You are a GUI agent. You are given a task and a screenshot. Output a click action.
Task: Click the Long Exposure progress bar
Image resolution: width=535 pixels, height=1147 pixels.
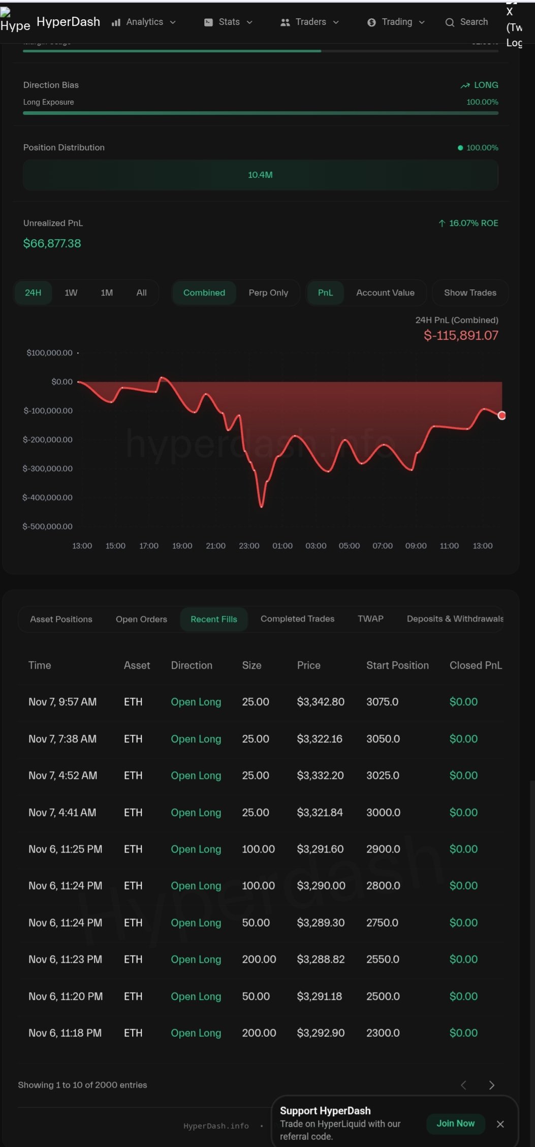click(260, 113)
